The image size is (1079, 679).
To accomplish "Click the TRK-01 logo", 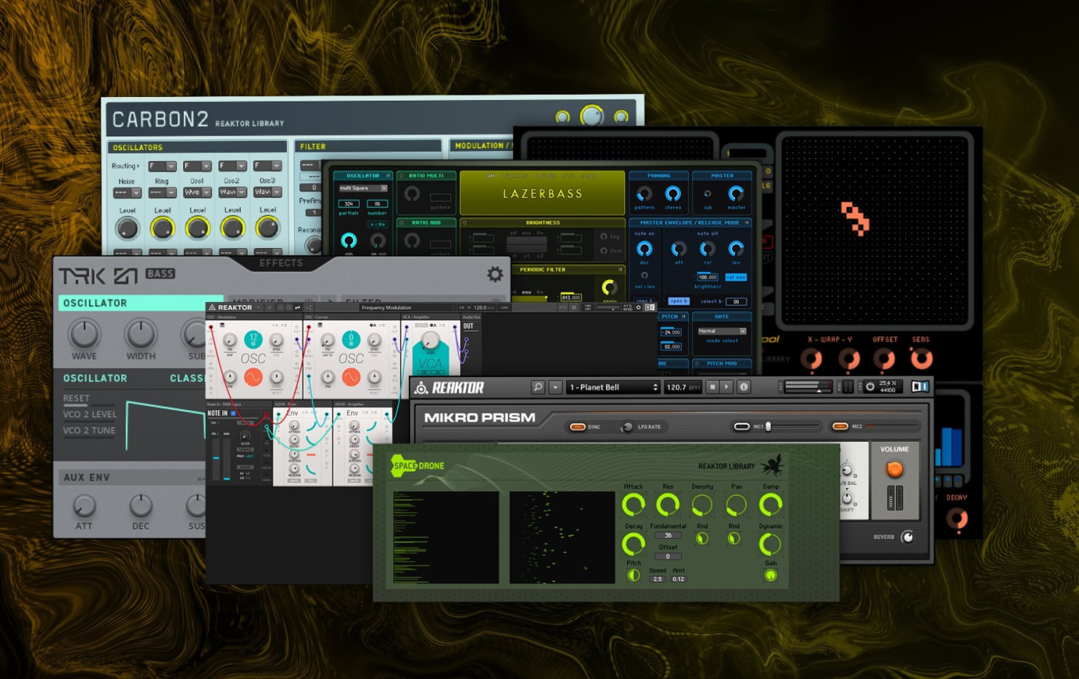I will pos(98,276).
